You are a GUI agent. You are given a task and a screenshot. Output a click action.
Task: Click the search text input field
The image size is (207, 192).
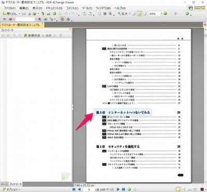click(x=25, y=19)
